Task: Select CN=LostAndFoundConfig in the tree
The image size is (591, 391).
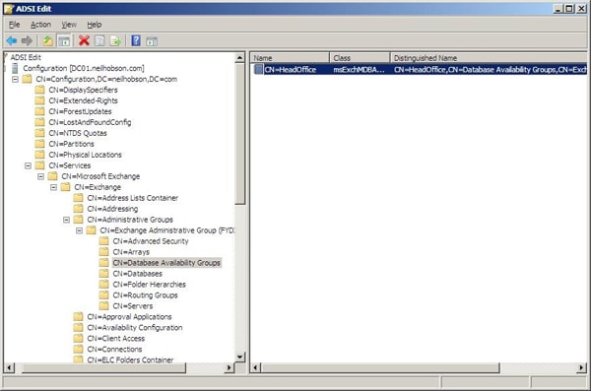Action: [x=90, y=122]
